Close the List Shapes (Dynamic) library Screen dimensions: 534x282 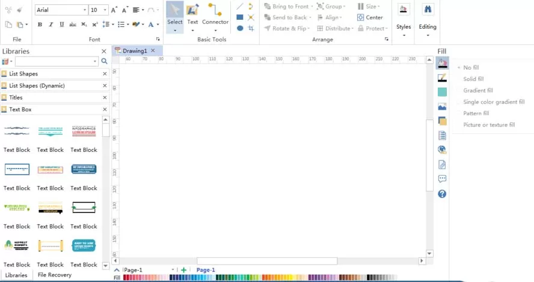click(105, 86)
